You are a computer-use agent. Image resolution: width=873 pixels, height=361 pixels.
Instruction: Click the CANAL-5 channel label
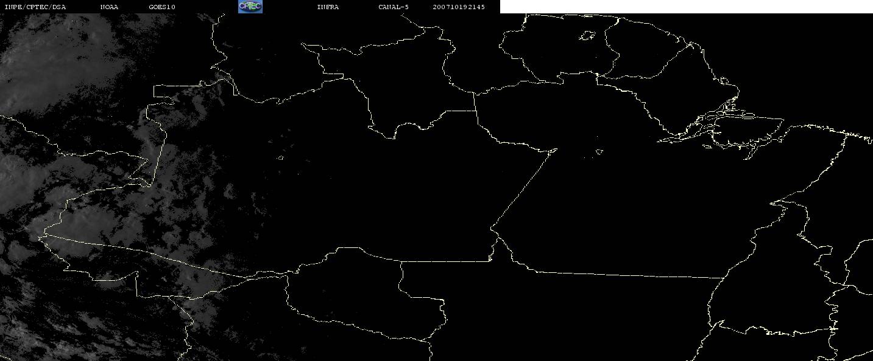click(394, 7)
